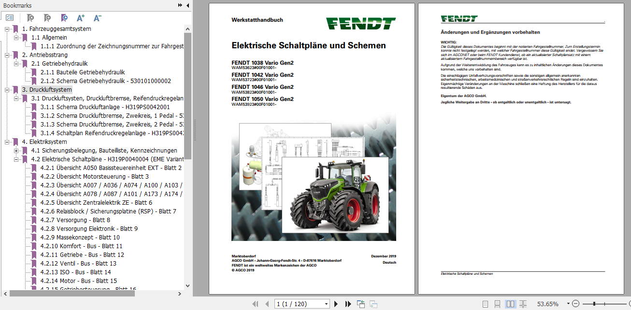Open bookmark 3.1.4 Schaltplan Reifendruckregelanlage

(x=112, y=133)
